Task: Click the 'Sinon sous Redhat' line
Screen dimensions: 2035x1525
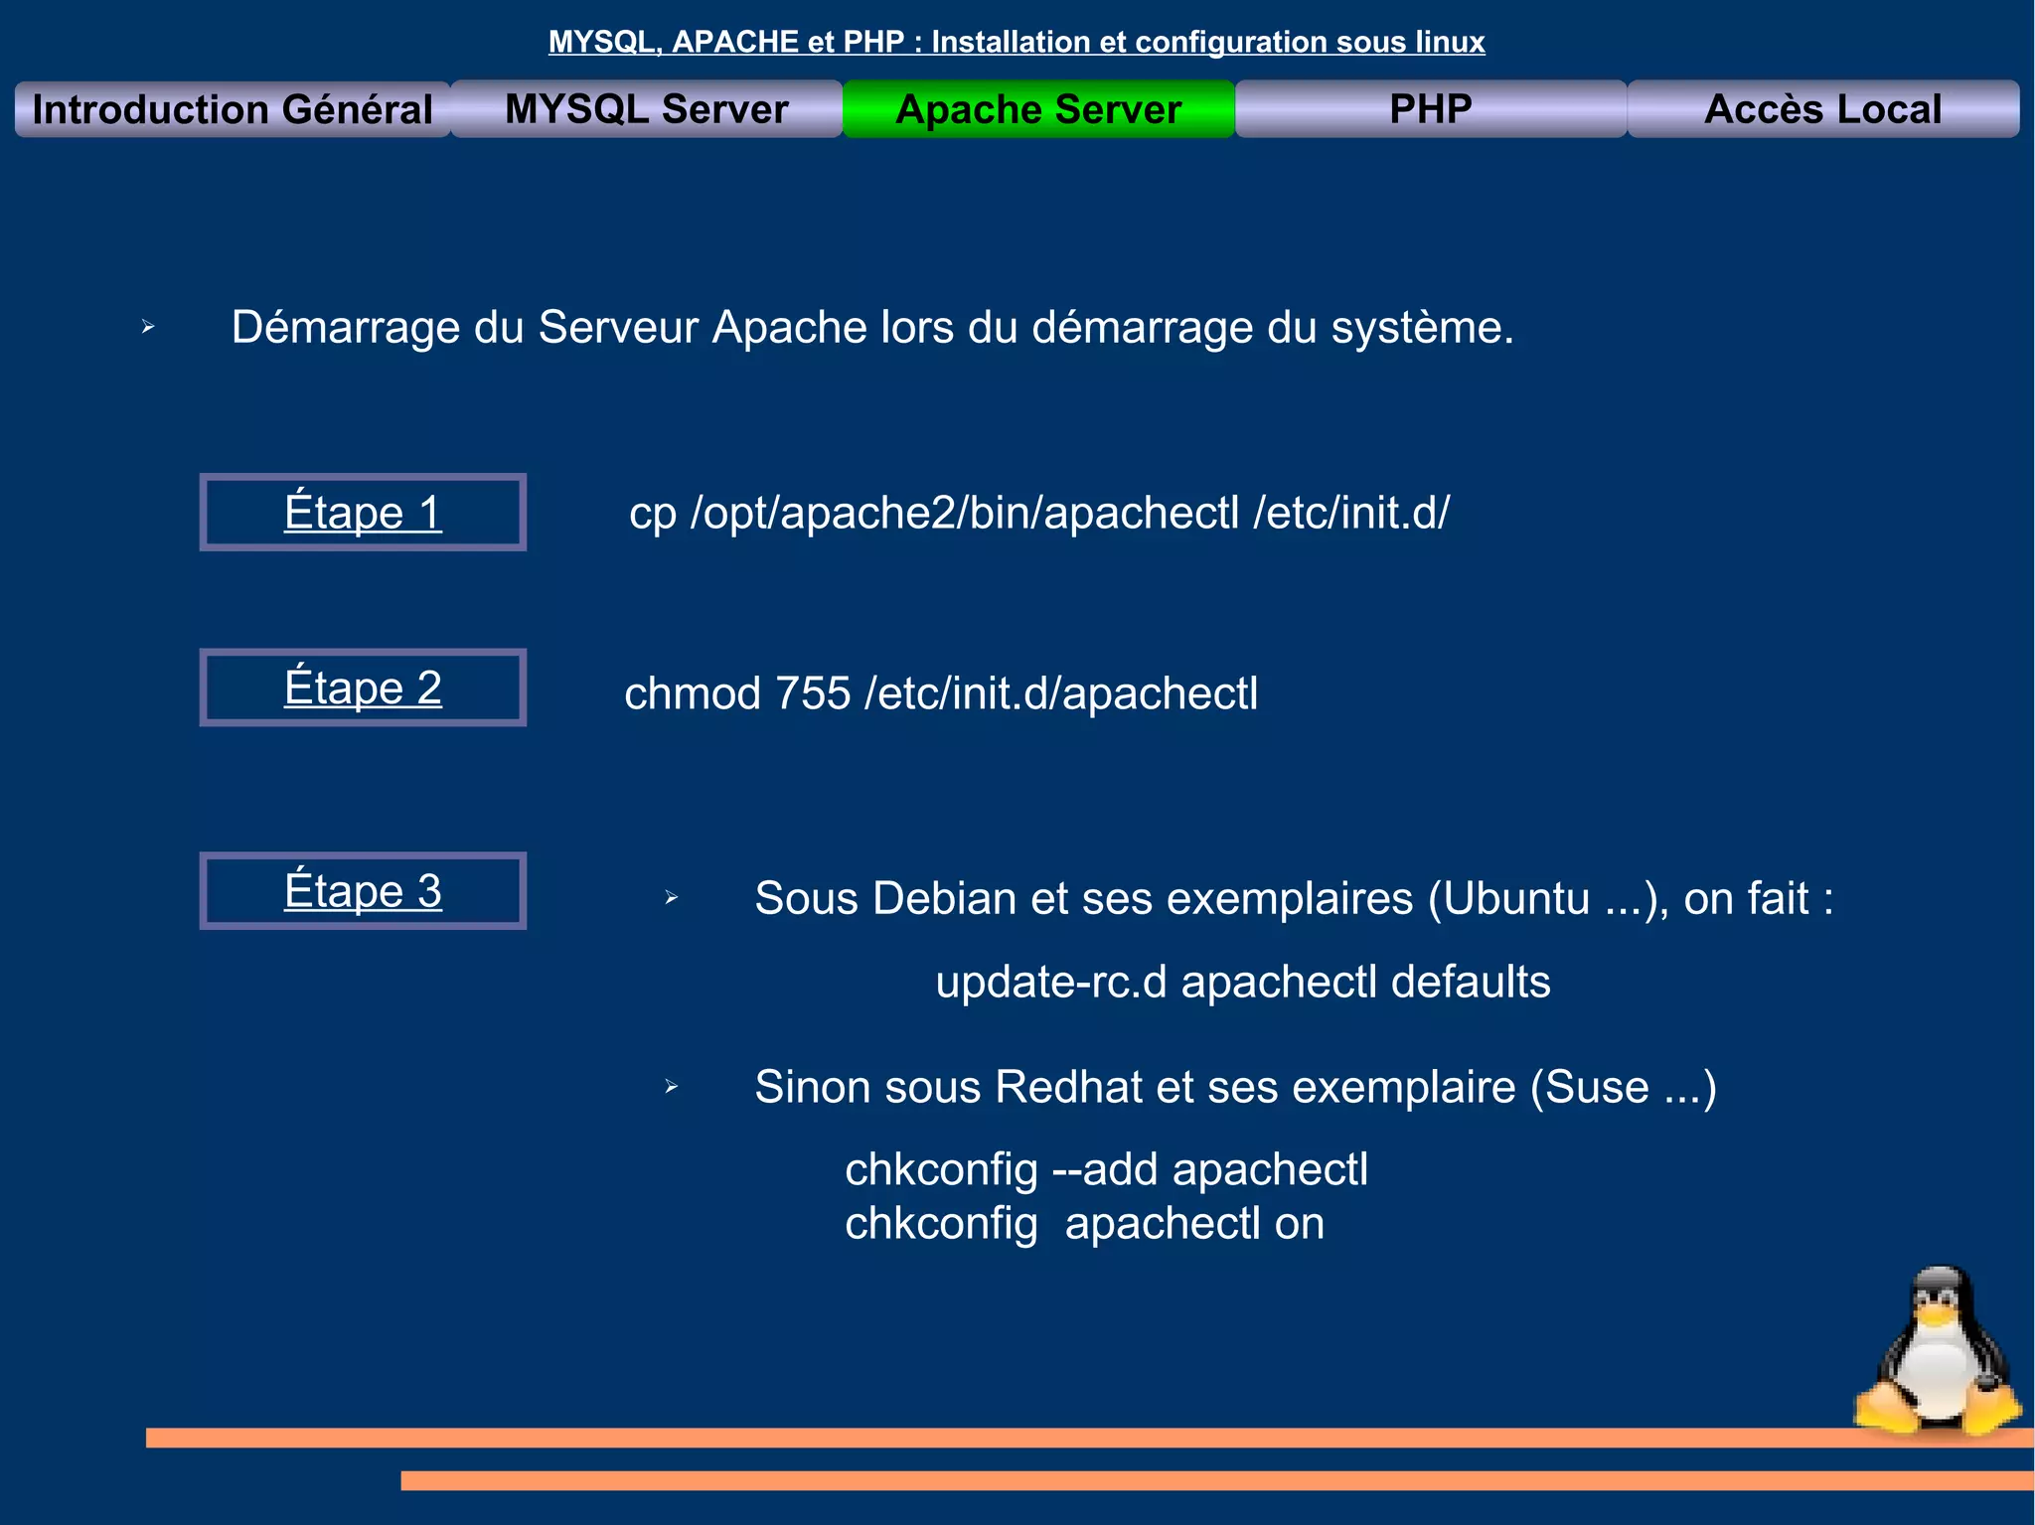Action: point(1235,1087)
